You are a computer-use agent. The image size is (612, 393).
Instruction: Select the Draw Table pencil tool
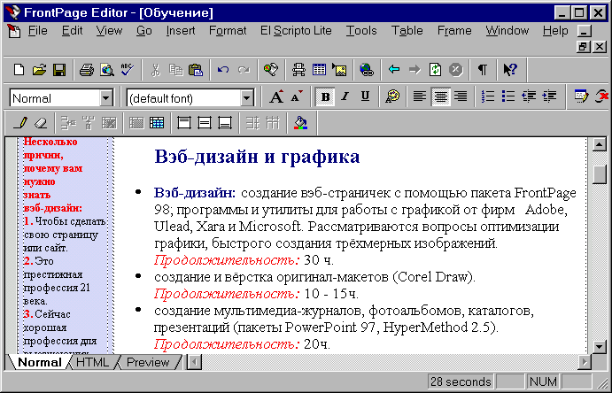[x=21, y=122]
